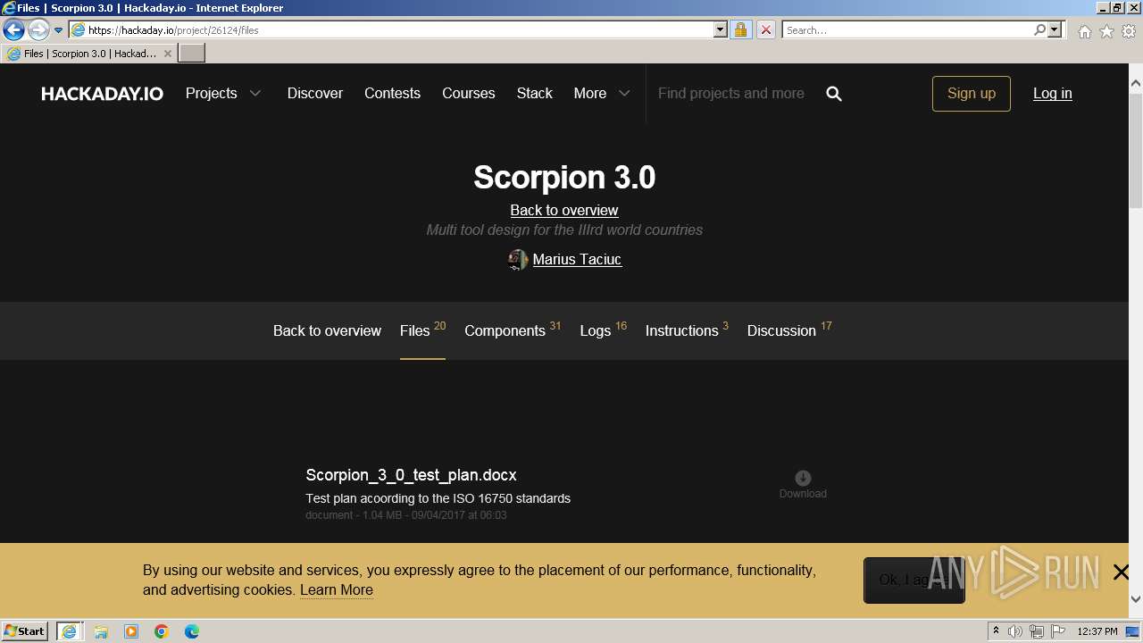Expand the More menu chevron
Viewport: 1143px width, 643px height.
624,93
